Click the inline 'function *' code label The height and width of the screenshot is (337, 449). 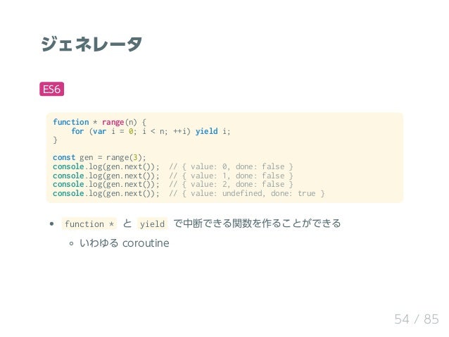click(89, 223)
